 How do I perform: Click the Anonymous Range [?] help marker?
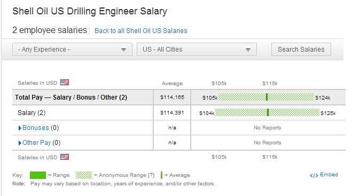pyautogui.click(x=151, y=175)
